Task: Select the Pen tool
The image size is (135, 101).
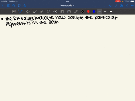Action: click(21, 12)
